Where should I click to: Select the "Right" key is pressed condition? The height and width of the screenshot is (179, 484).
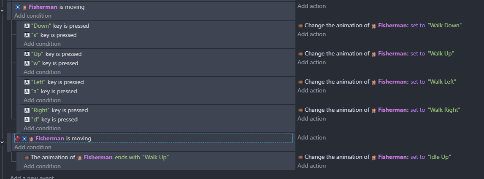coord(59,111)
